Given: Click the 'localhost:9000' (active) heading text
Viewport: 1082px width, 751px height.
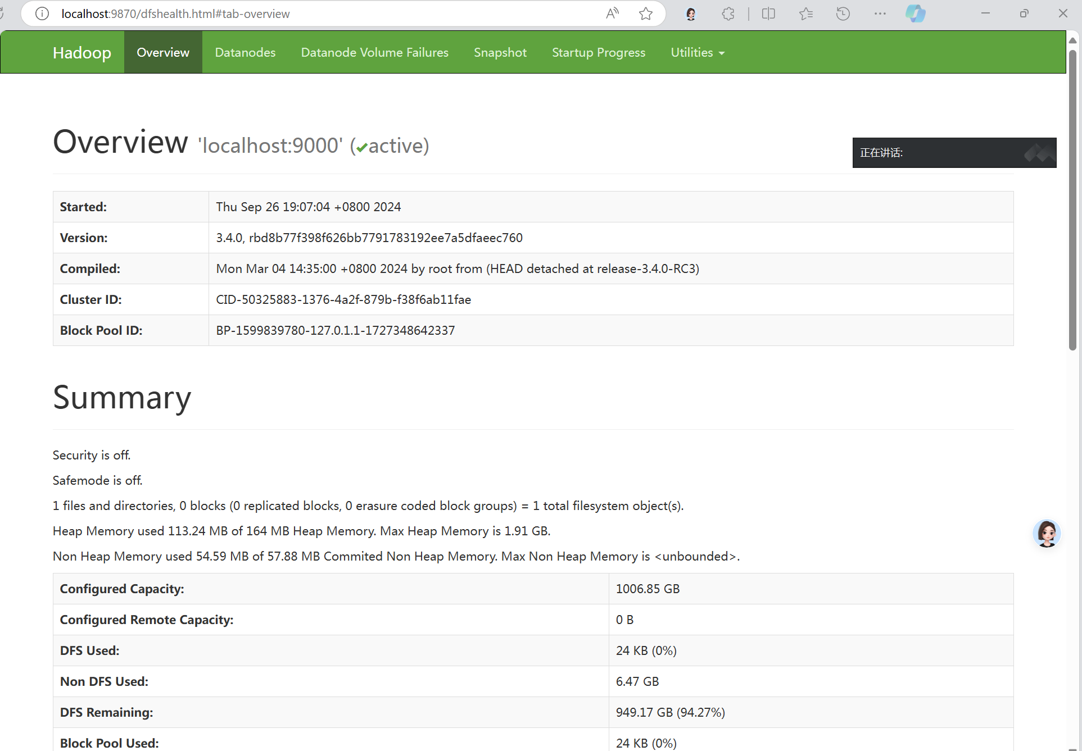Looking at the screenshot, I should pos(313,145).
